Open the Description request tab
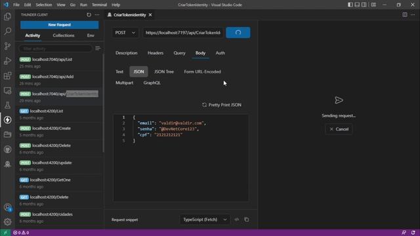 (127, 53)
